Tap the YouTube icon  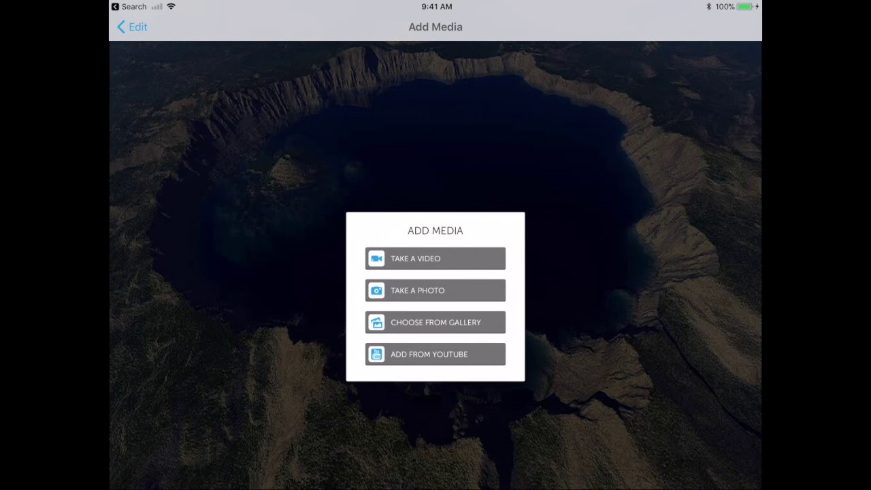click(x=376, y=355)
